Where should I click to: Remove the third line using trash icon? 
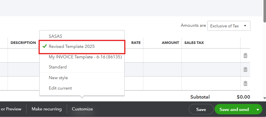[245, 83]
